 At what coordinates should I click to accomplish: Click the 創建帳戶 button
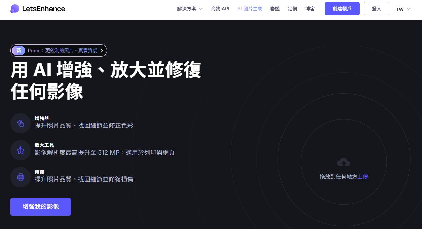(x=342, y=9)
